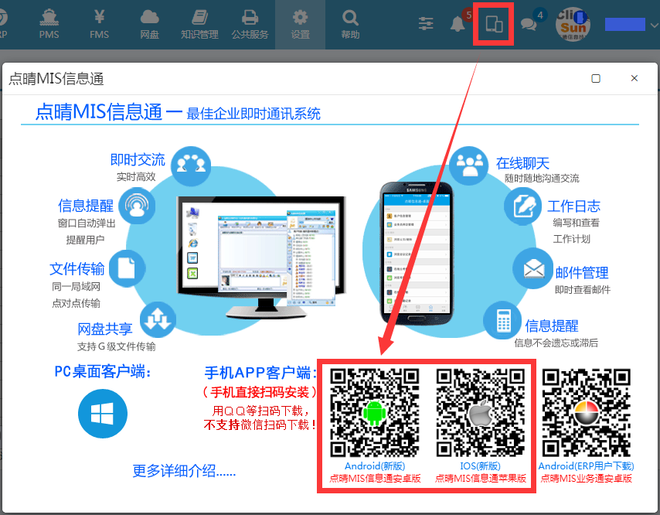Click the Sun user avatar

tap(572, 25)
